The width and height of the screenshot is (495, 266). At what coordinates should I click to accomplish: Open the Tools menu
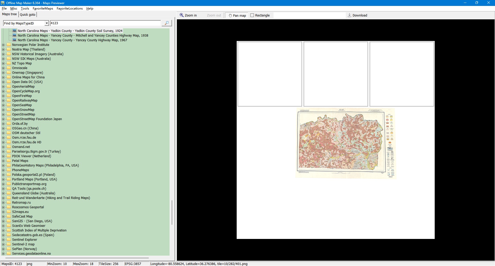pyautogui.click(x=25, y=9)
